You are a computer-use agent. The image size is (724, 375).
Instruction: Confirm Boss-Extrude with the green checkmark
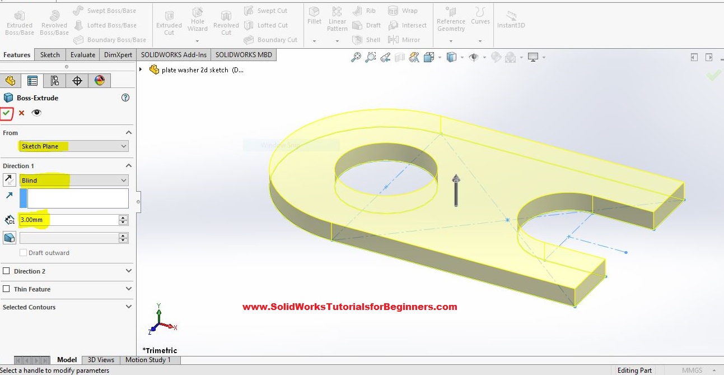[x=6, y=113]
